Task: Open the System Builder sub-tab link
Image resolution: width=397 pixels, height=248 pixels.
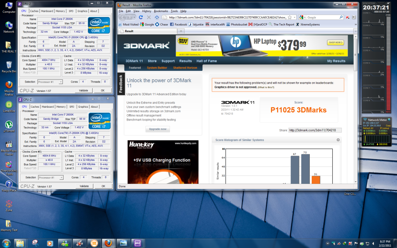Action: pyautogui.click(x=157, y=67)
